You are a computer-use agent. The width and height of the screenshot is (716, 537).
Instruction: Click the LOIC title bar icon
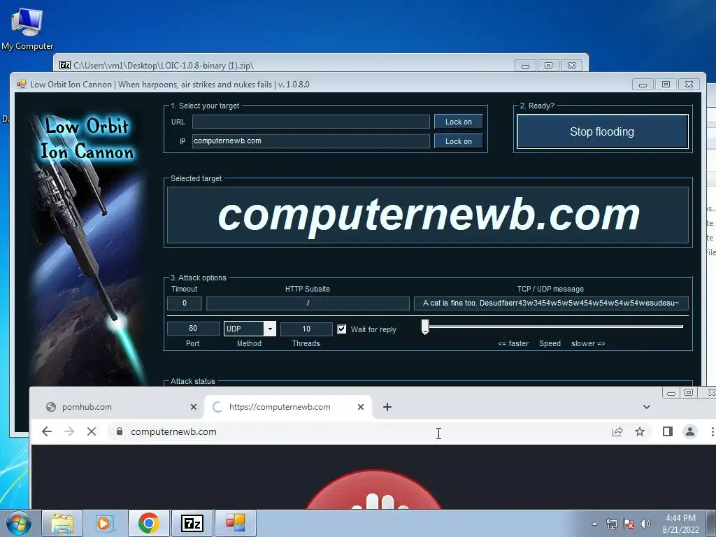tap(22, 85)
